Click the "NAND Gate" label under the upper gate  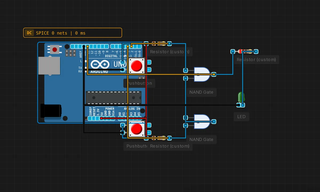201,92
